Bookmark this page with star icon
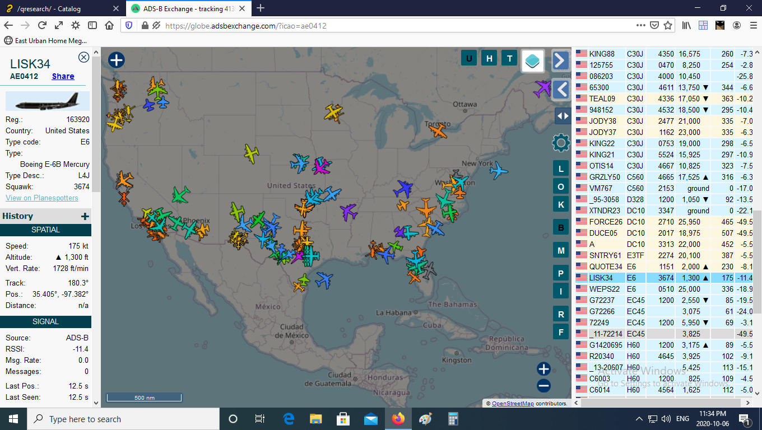 (668, 25)
